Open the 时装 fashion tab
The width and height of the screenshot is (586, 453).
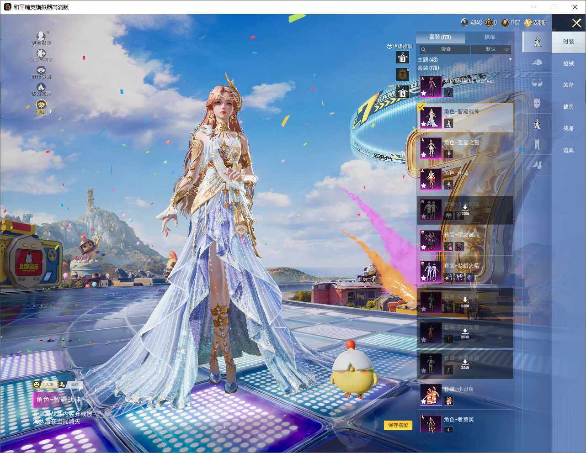click(x=569, y=42)
